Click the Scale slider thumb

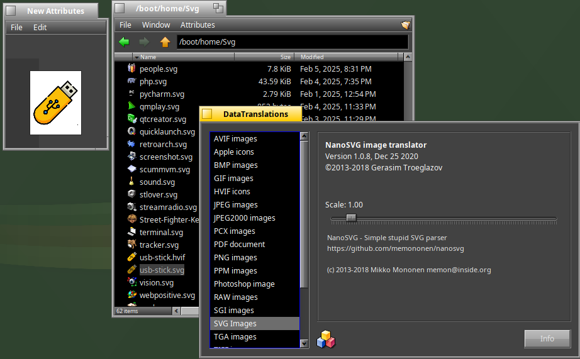pos(351,218)
